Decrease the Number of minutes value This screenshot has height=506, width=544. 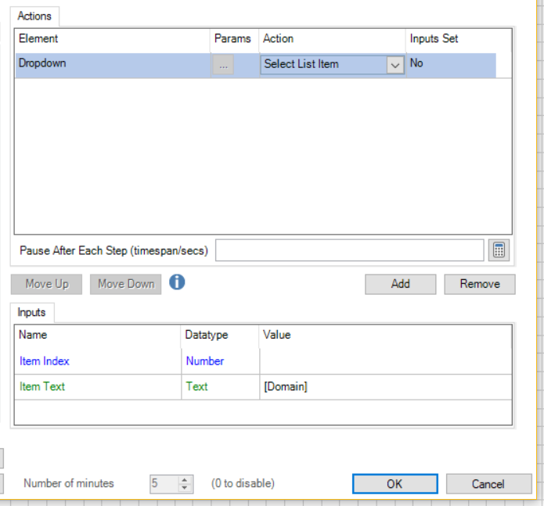coord(185,488)
